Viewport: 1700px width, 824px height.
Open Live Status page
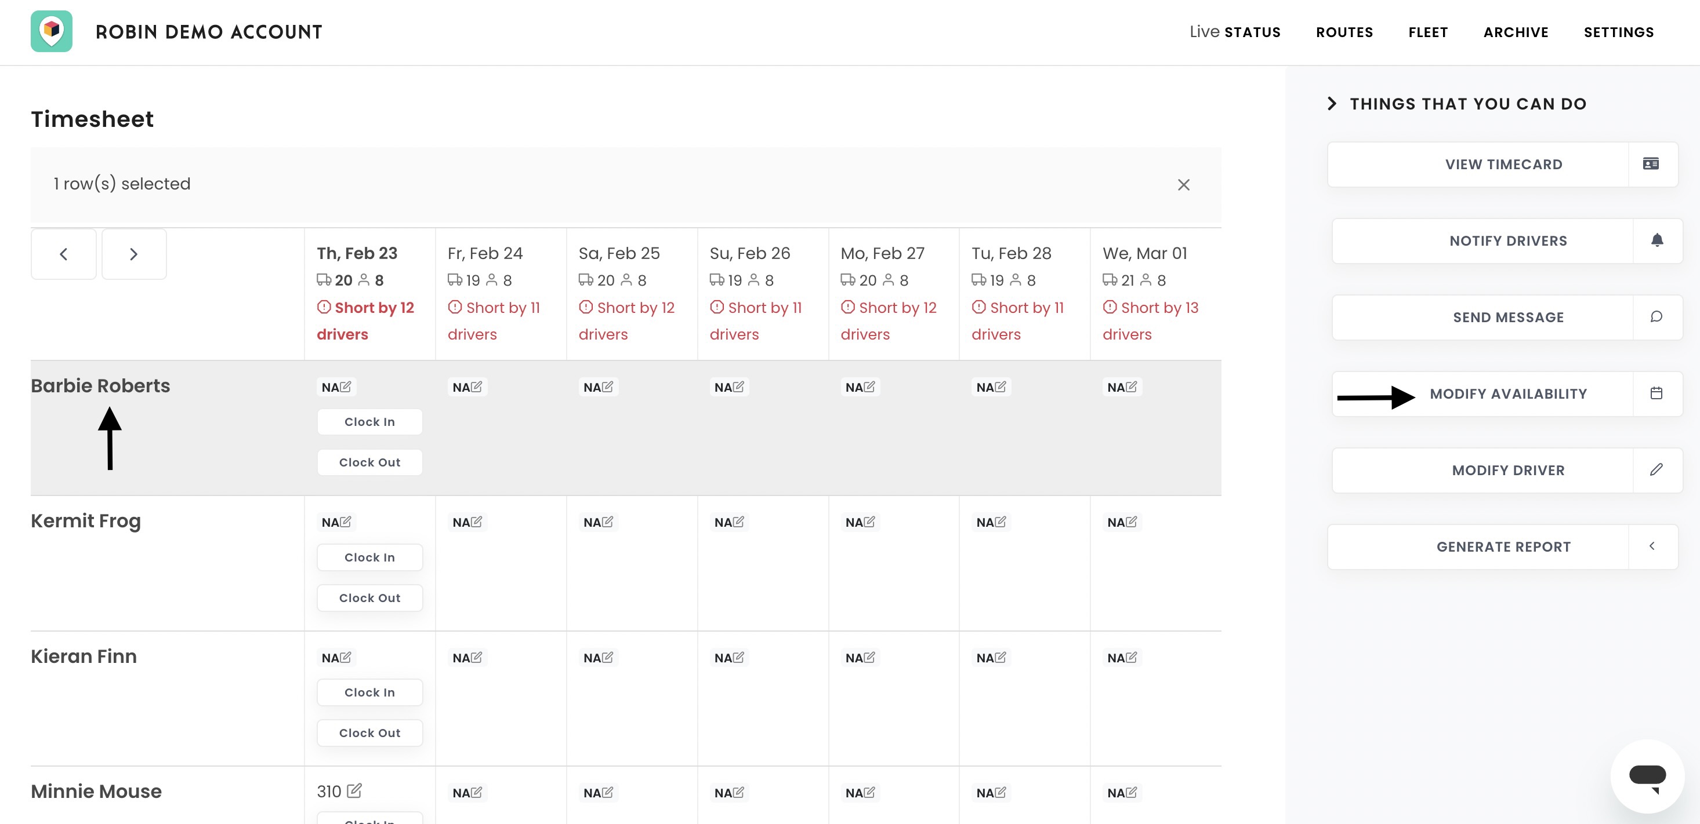[x=1235, y=32]
